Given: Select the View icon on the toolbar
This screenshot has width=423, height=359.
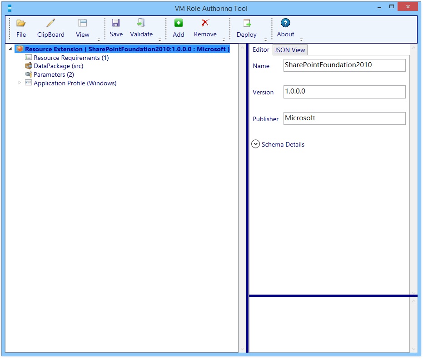Looking at the screenshot, I should pyautogui.click(x=82, y=27).
